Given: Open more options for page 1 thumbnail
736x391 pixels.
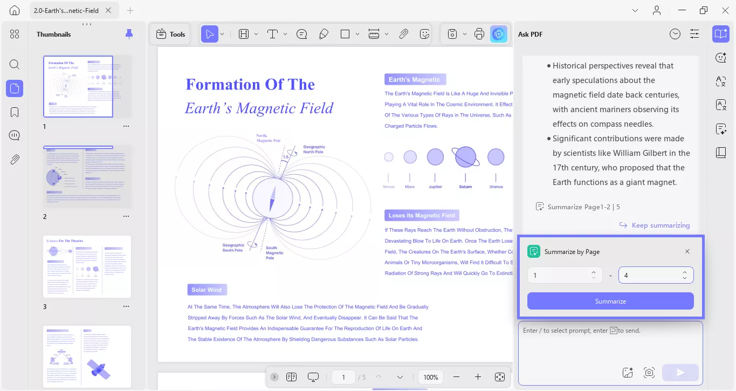Looking at the screenshot, I should click(x=126, y=126).
